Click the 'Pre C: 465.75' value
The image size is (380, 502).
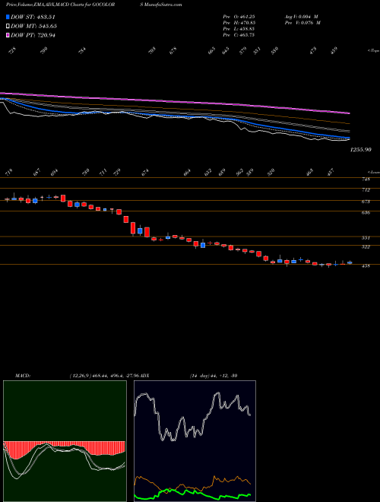(239, 35)
